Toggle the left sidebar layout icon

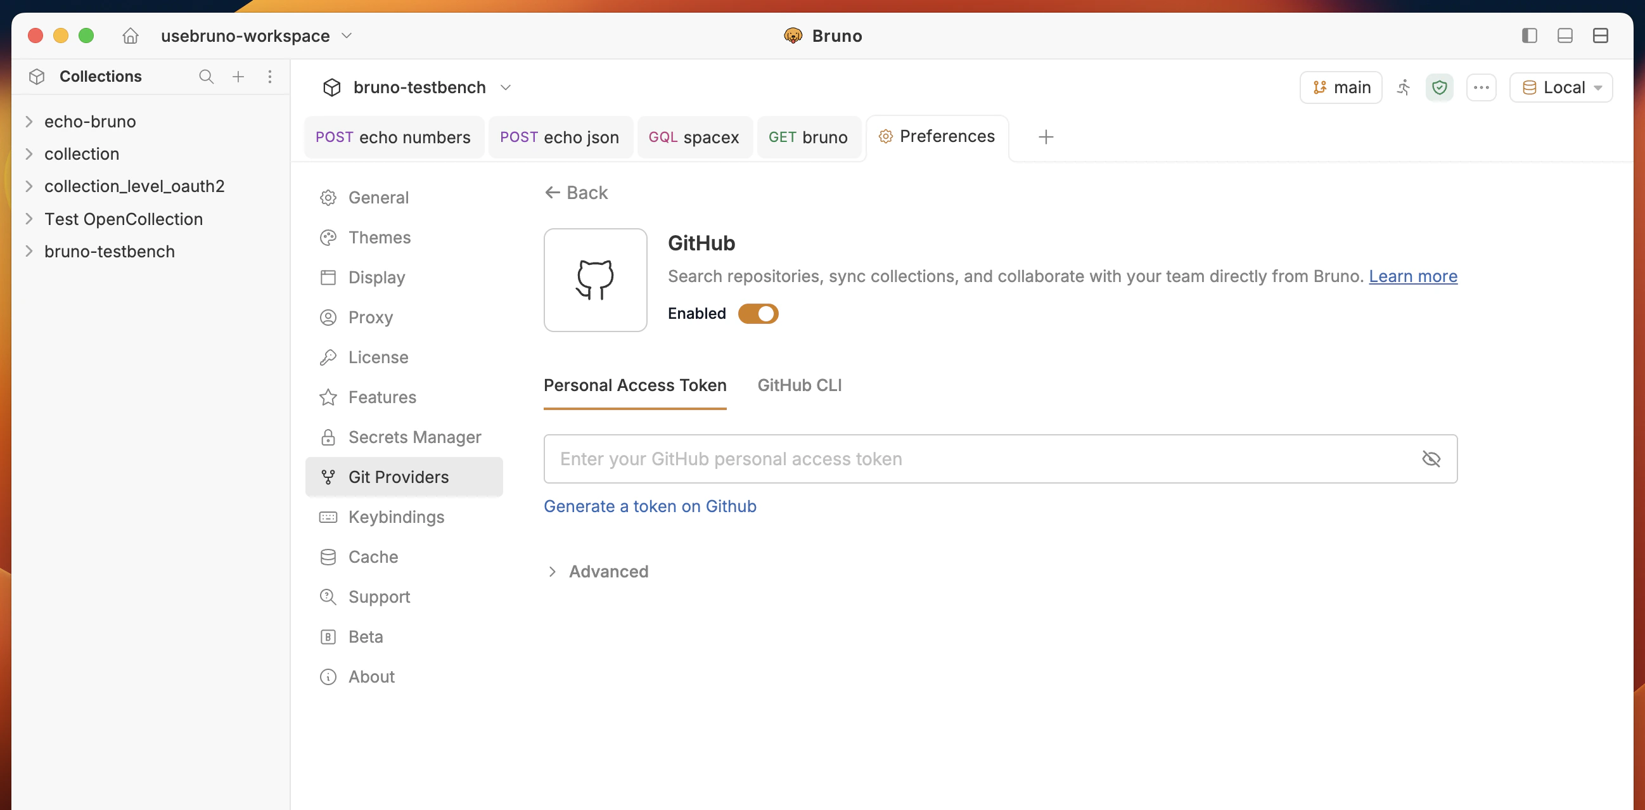click(x=1530, y=35)
